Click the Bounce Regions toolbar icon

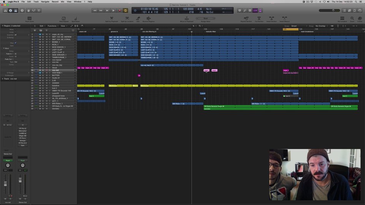(149, 18)
